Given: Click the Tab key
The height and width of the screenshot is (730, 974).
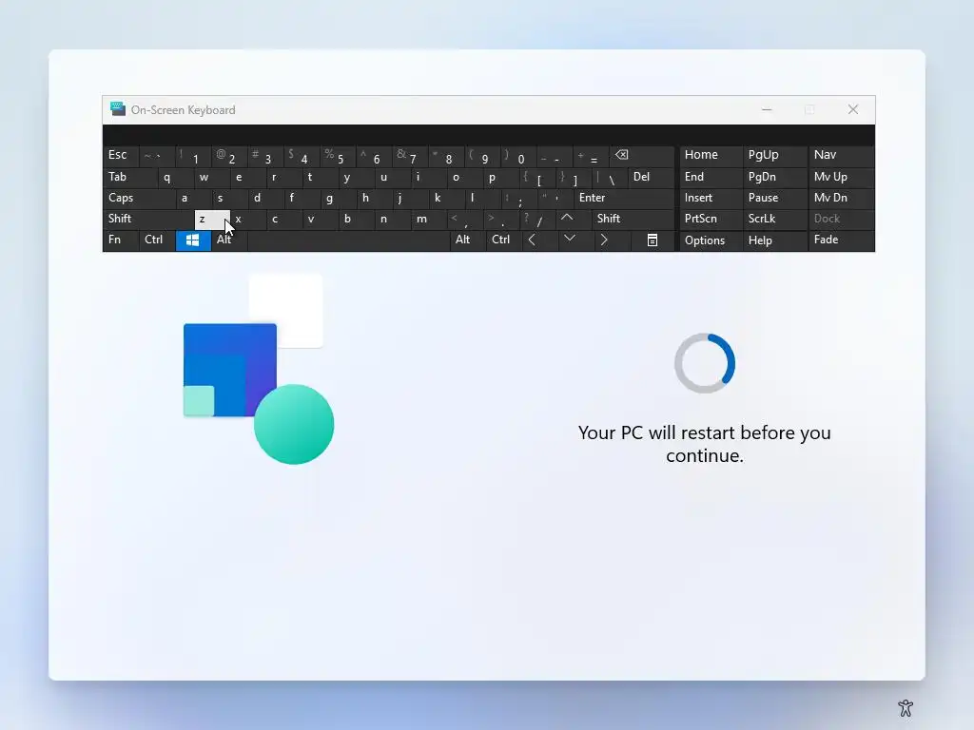Looking at the screenshot, I should point(129,178).
